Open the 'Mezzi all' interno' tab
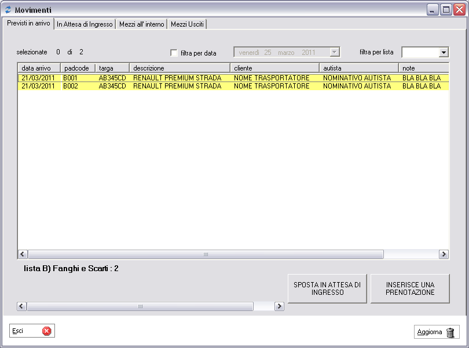 tap(142, 24)
